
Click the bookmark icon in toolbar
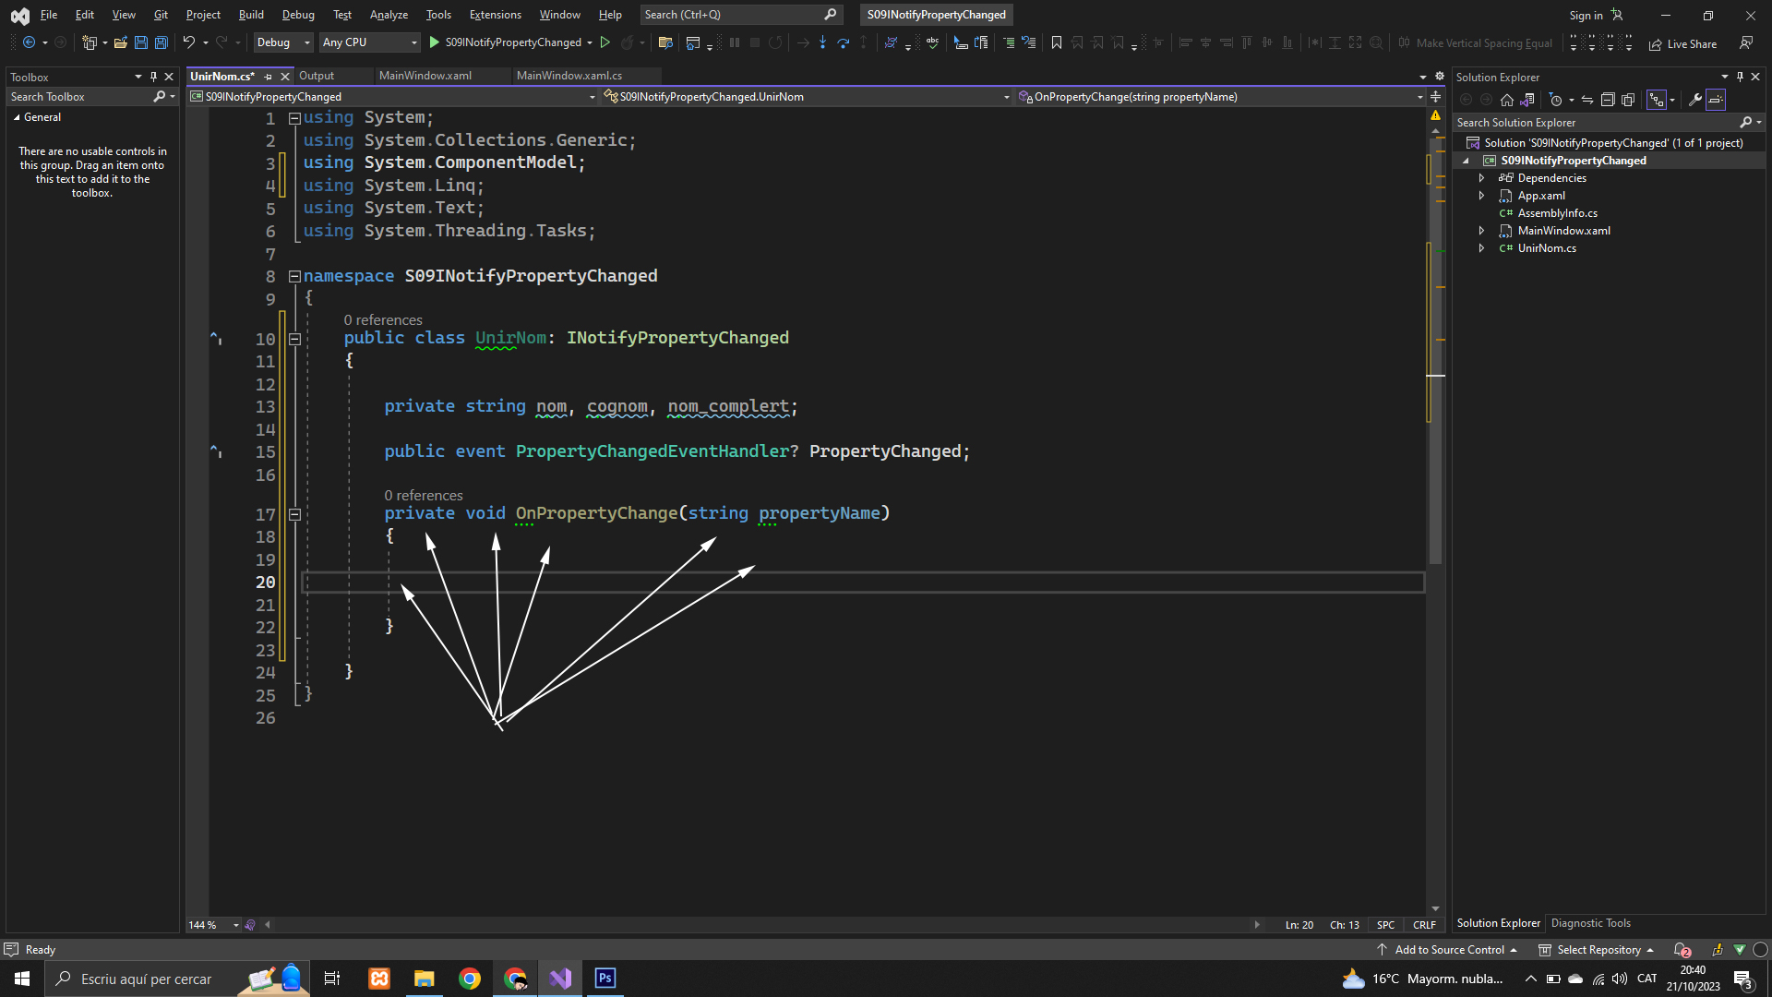click(x=1057, y=42)
